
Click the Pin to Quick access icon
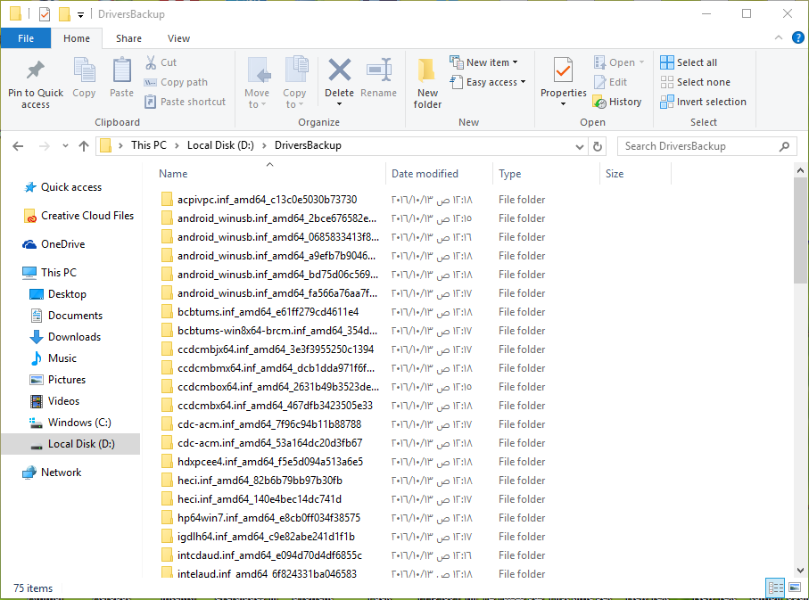(35, 70)
